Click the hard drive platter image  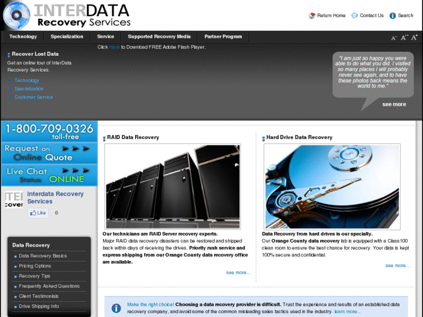coord(332,187)
